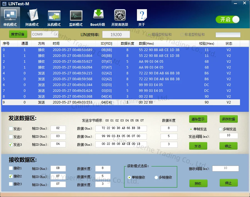Click 保存数据 save data button

point(228,119)
